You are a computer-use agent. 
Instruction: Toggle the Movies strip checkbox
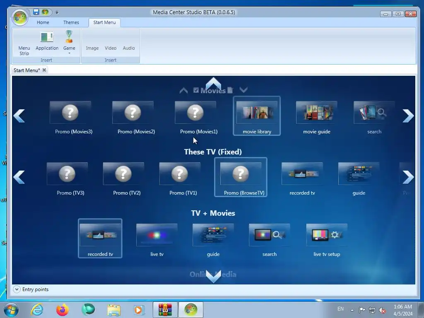click(x=196, y=90)
